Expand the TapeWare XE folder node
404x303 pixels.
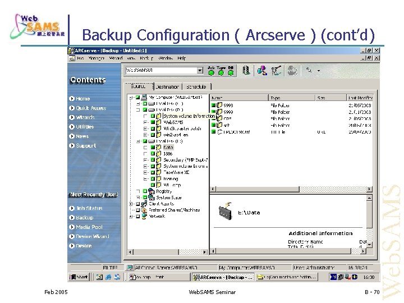click(x=145, y=172)
